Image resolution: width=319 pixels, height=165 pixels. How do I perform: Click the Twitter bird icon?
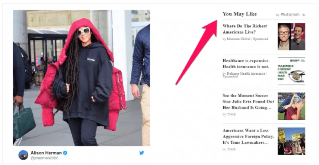(142, 153)
